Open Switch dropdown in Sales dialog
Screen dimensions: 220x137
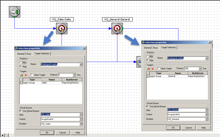pos(81,119)
